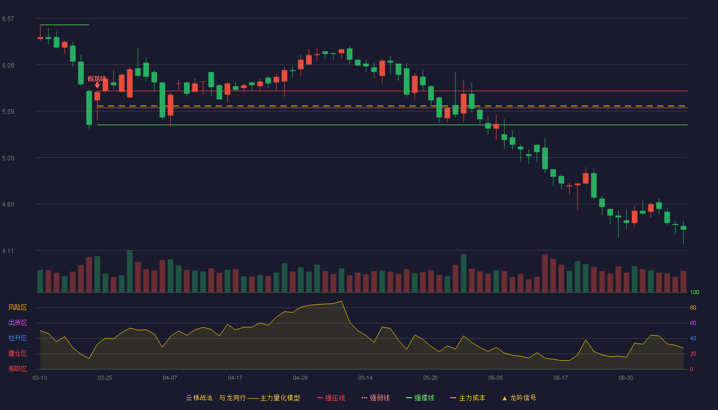
Task: Select the 出货区 zone label
Action: [17, 323]
